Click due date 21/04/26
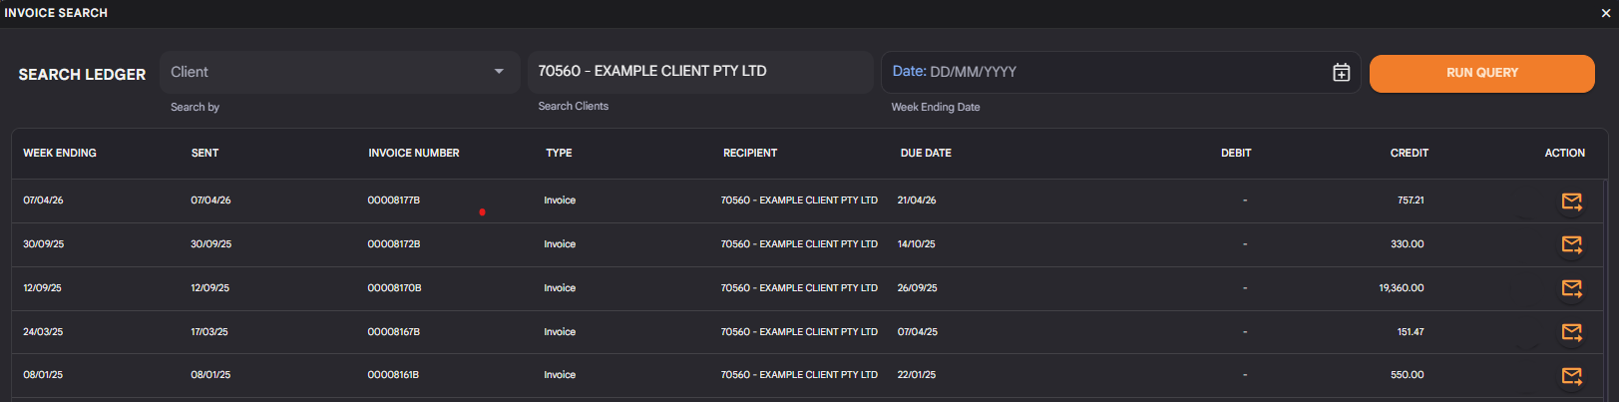Viewport: 1619px width, 402px height. (x=917, y=201)
